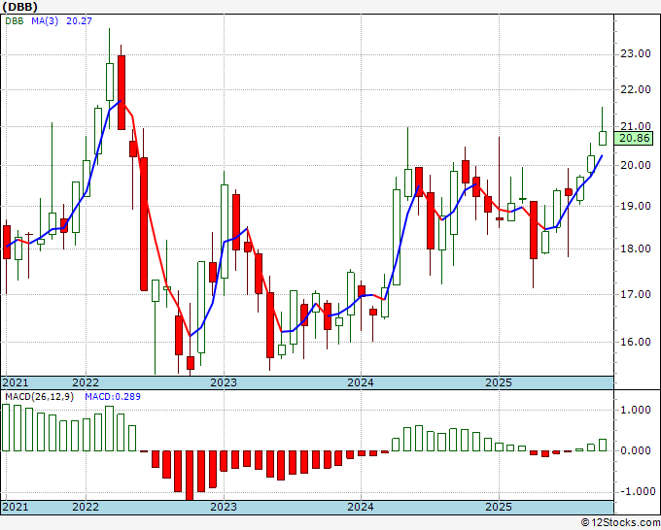Click the tallest red candle near 23.00

tap(121, 92)
